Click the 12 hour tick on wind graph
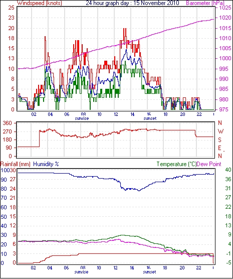The height and width of the screenshot is (279, 233). tap(116, 114)
